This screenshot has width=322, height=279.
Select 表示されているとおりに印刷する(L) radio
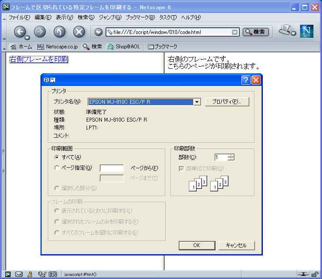tap(57, 211)
